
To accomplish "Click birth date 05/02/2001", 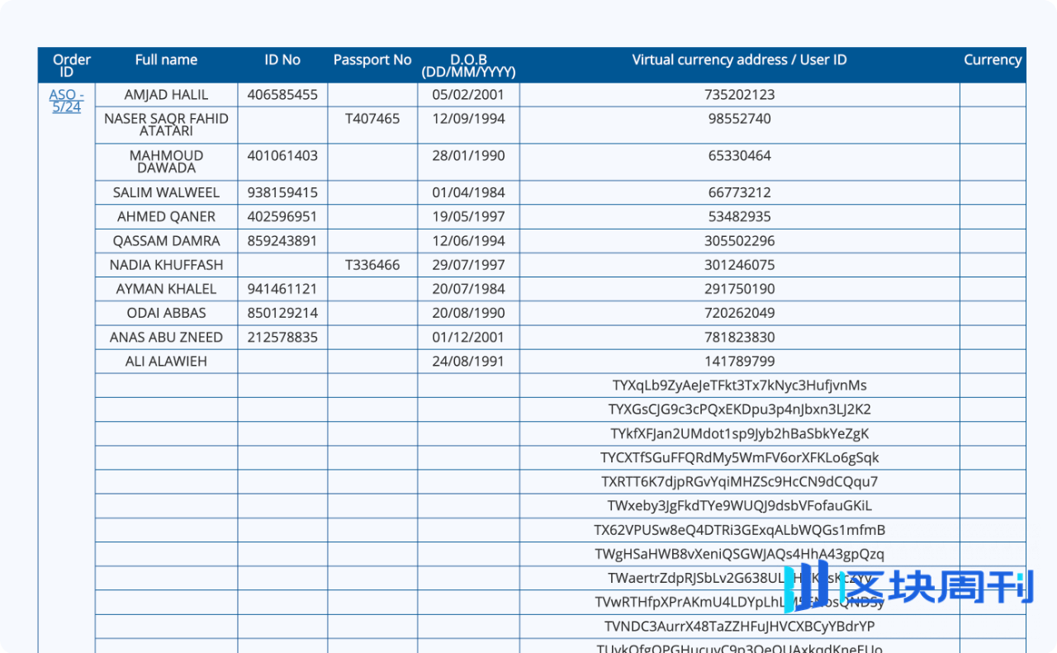I will click(468, 95).
